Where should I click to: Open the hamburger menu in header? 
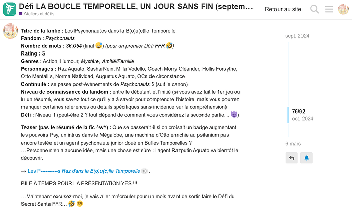point(329,9)
